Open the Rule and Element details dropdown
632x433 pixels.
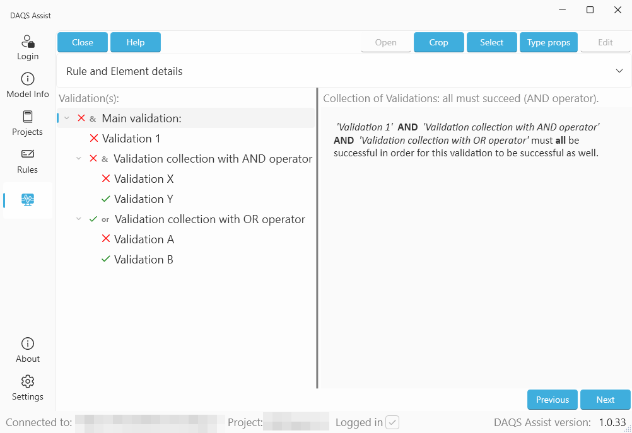point(619,71)
